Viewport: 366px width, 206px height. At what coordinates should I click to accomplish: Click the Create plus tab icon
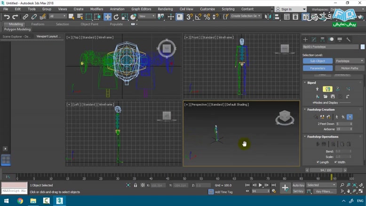point(305,40)
